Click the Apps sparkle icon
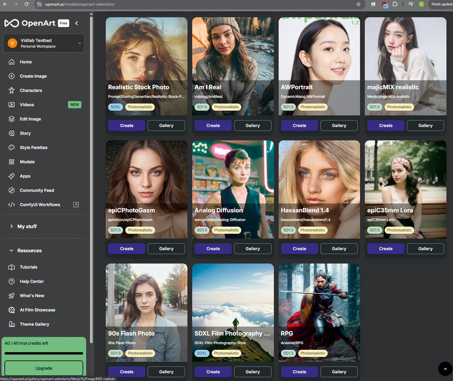This screenshot has height=381, width=453. 12,176
